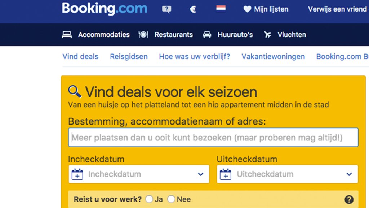369x208 pixels.
Task: Select the Ja radio button
Action: click(149, 199)
